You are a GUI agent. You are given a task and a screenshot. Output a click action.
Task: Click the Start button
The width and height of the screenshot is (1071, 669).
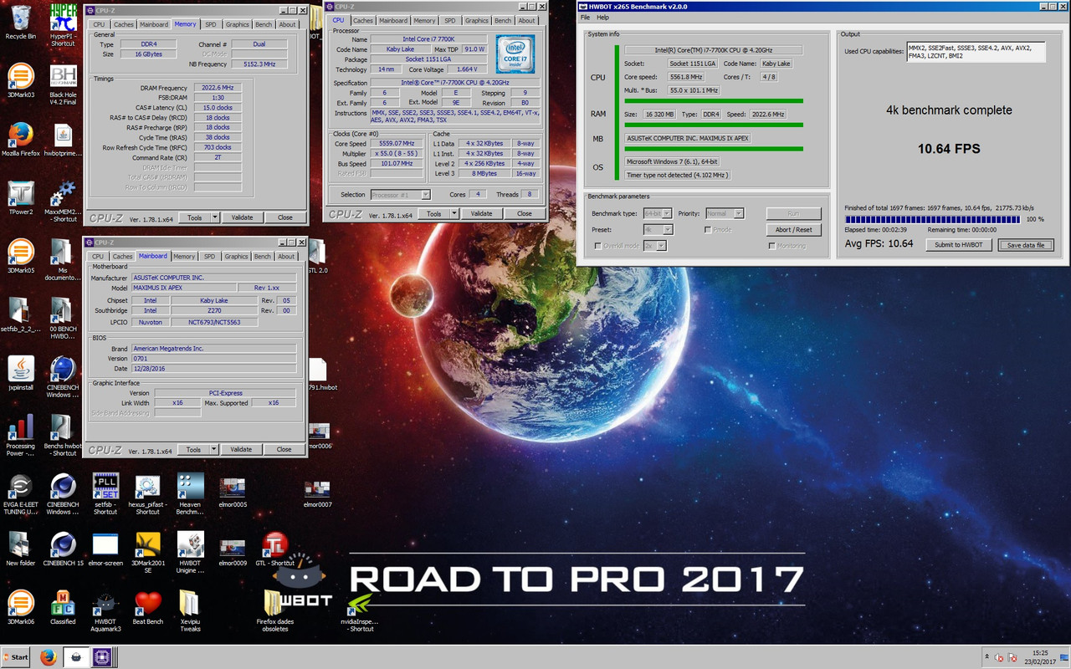(x=15, y=657)
